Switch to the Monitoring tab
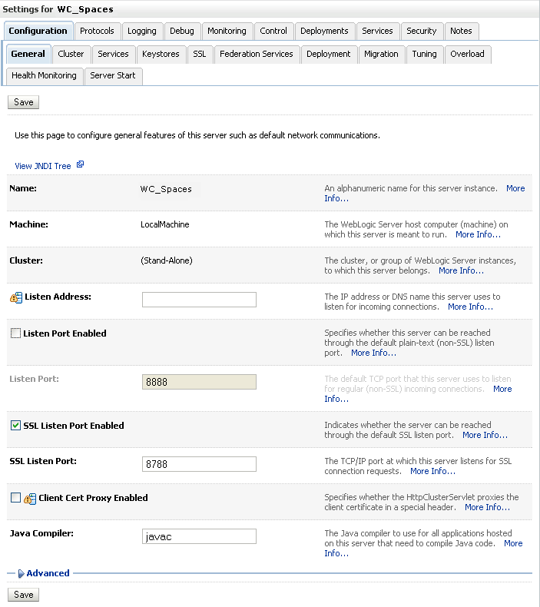Image resolution: width=540 pixels, height=607 pixels. coord(227,31)
